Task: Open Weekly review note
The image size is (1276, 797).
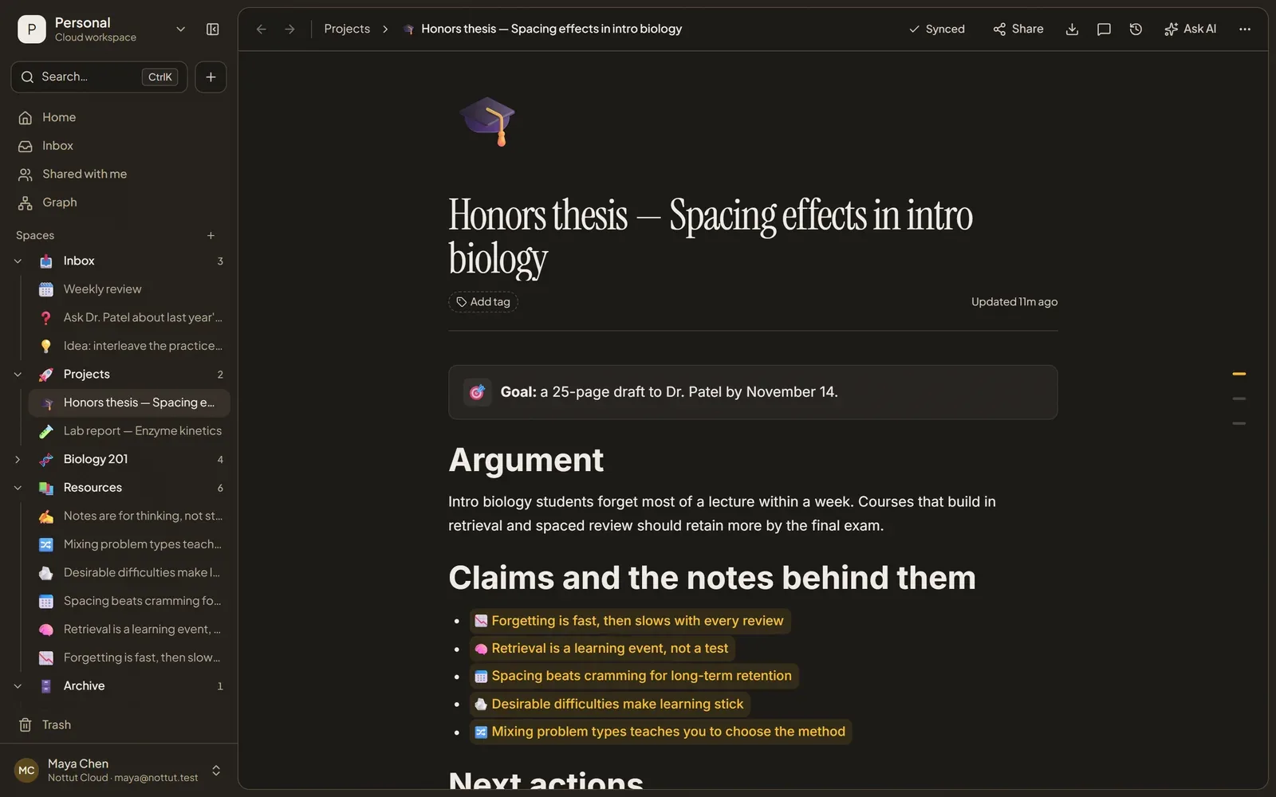Action: click(129, 289)
